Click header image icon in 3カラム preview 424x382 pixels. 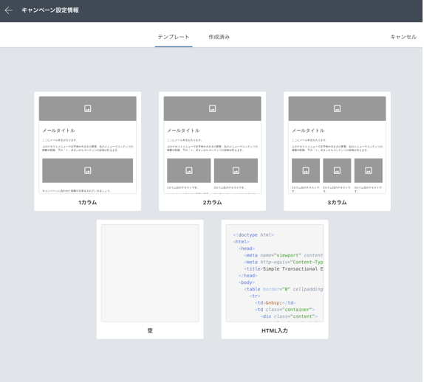337,108
